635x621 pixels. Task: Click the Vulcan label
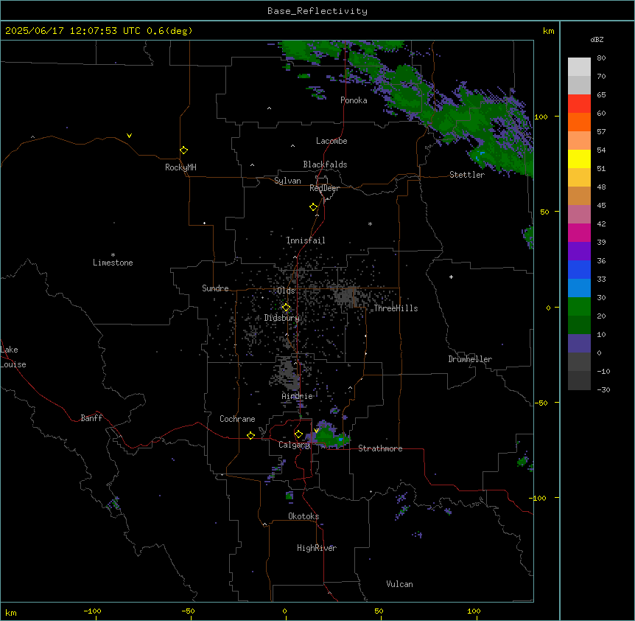pyautogui.click(x=399, y=584)
